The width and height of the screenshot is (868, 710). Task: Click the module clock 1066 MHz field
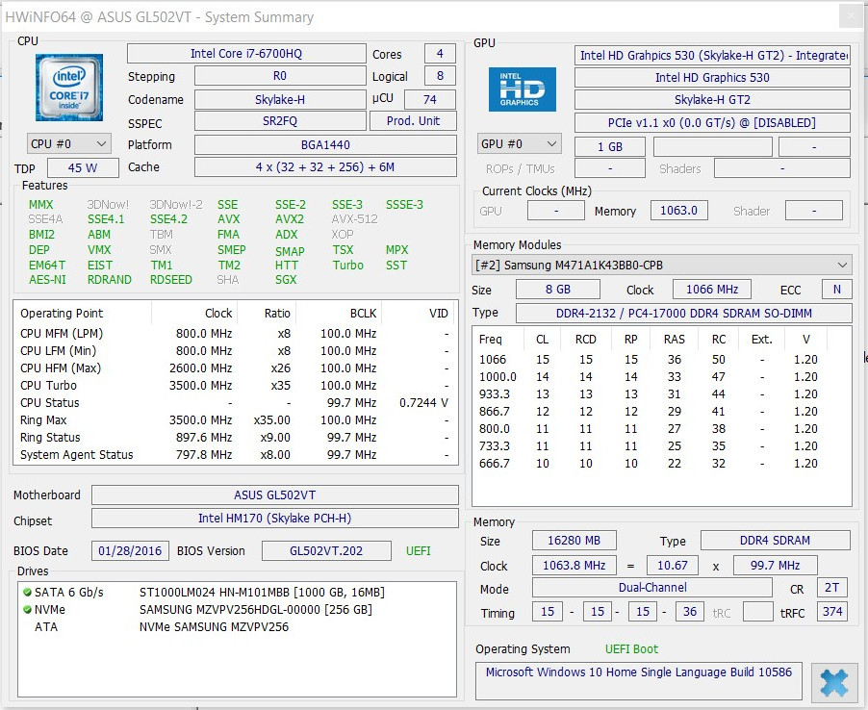pos(712,290)
